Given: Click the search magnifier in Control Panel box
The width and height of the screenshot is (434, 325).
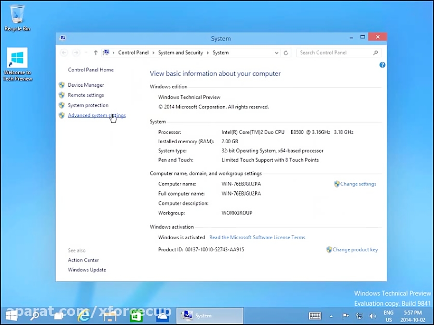Looking at the screenshot, I should coord(375,53).
